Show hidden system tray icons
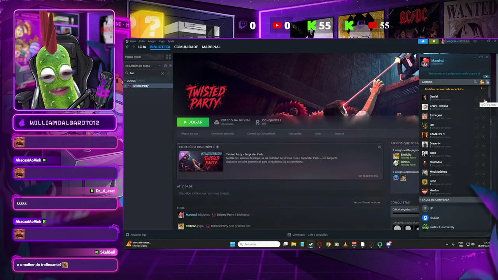The height and width of the screenshot is (280, 498). 447,244
